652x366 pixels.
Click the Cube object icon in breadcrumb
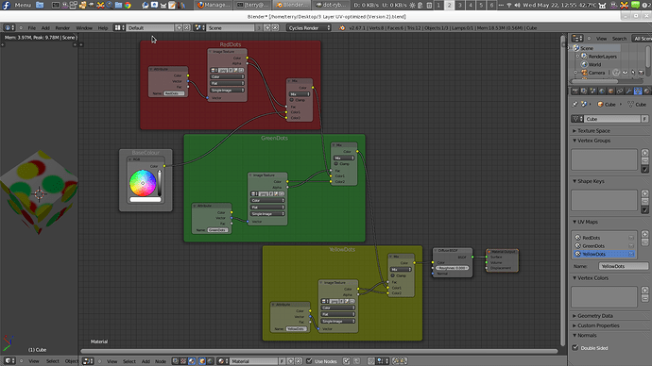point(600,104)
